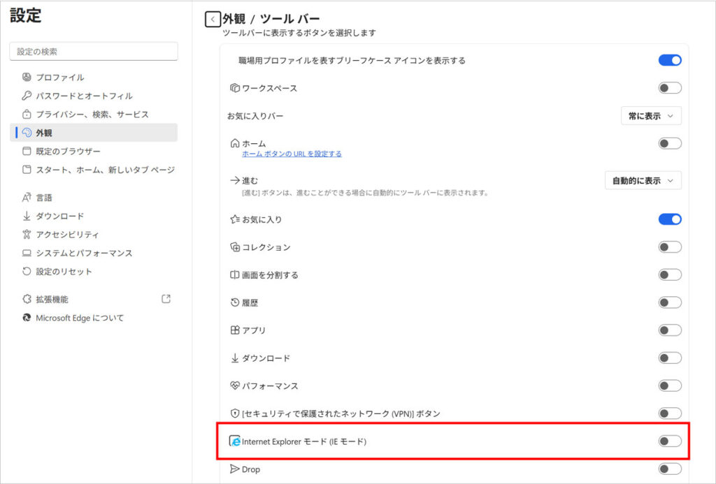Open 設定のリセット in the sidebar
The image size is (716, 484).
[64, 271]
